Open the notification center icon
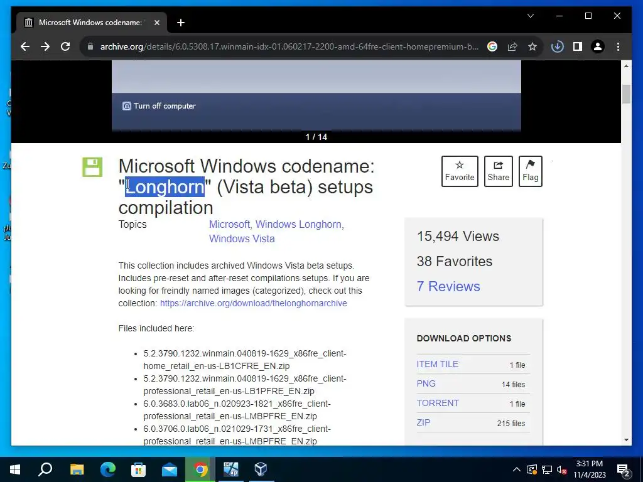The height and width of the screenshot is (482, 643). (624, 470)
